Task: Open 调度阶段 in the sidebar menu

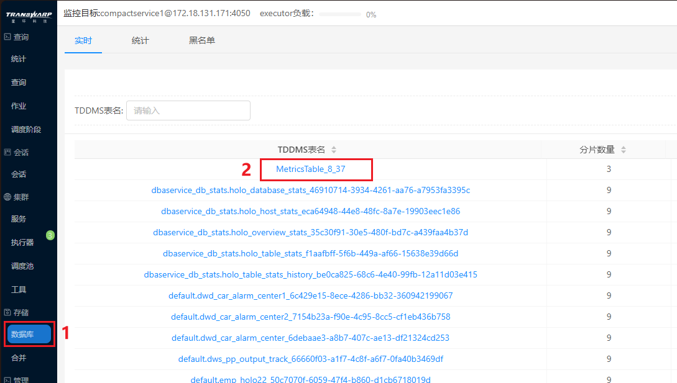Action: pos(26,130)
